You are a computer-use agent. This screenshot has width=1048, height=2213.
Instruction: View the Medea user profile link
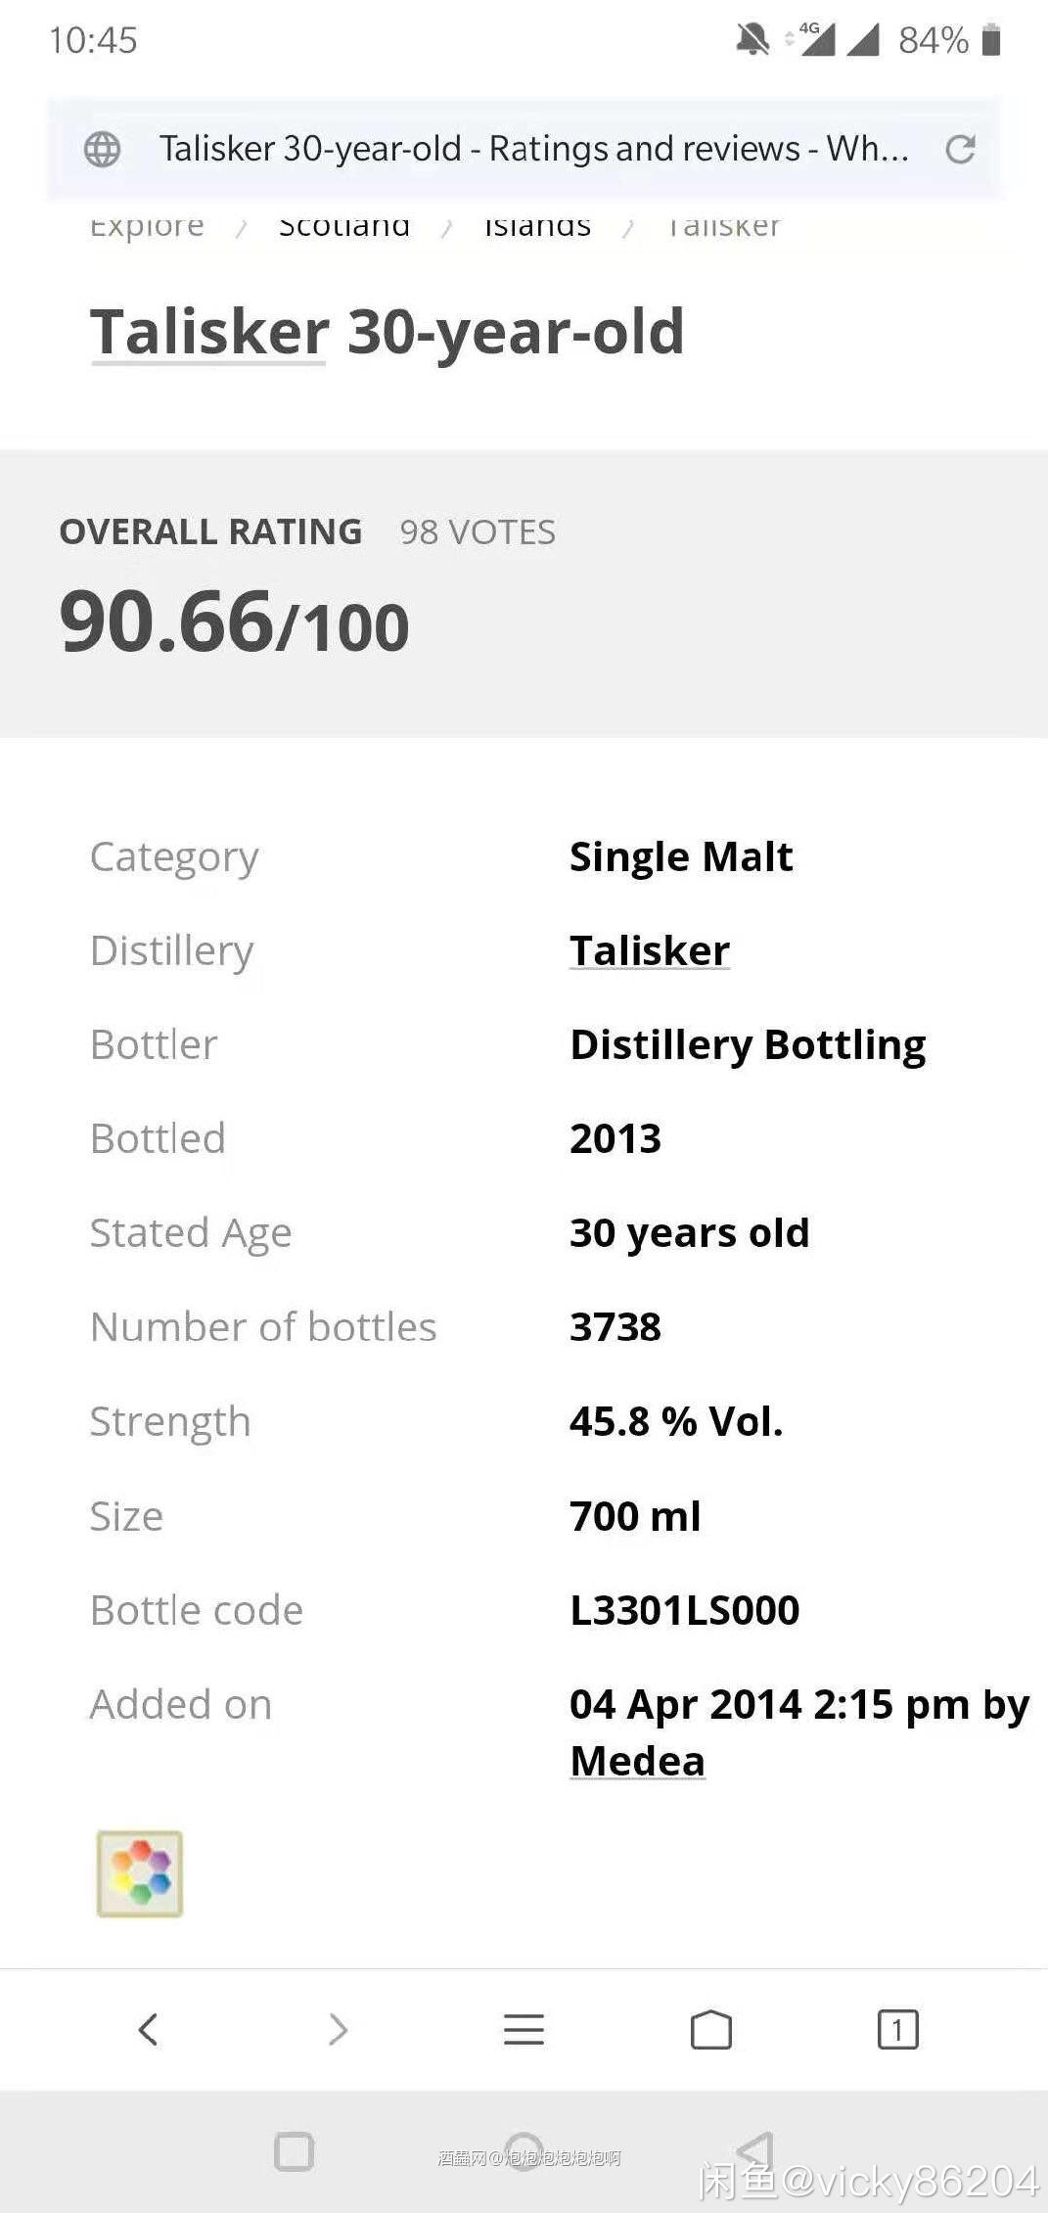coord(637,1761)
